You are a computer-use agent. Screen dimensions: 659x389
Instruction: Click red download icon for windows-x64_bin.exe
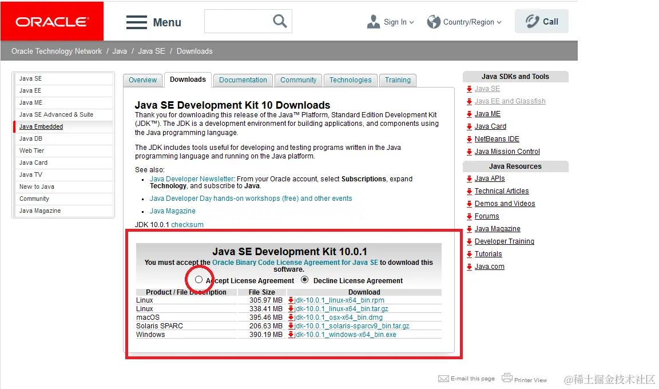click(x=291, y=335)
